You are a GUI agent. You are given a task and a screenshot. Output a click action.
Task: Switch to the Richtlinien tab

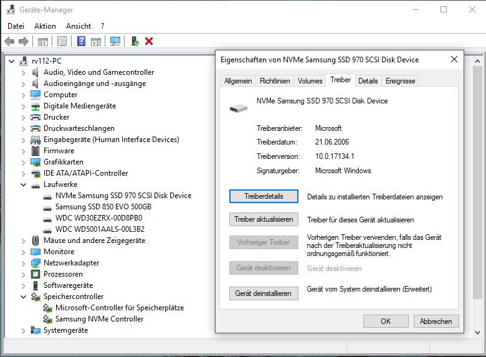[x=275, y=81]
